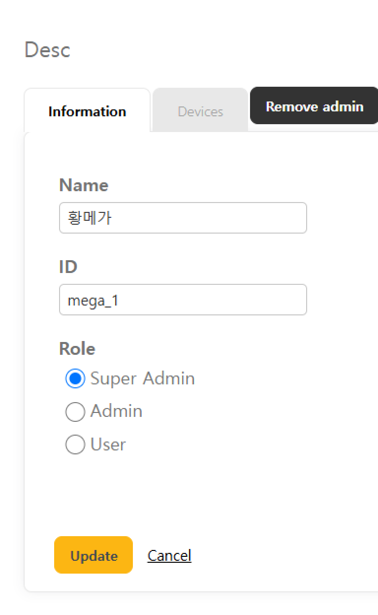Click the ID field label

tap(68, 267)
